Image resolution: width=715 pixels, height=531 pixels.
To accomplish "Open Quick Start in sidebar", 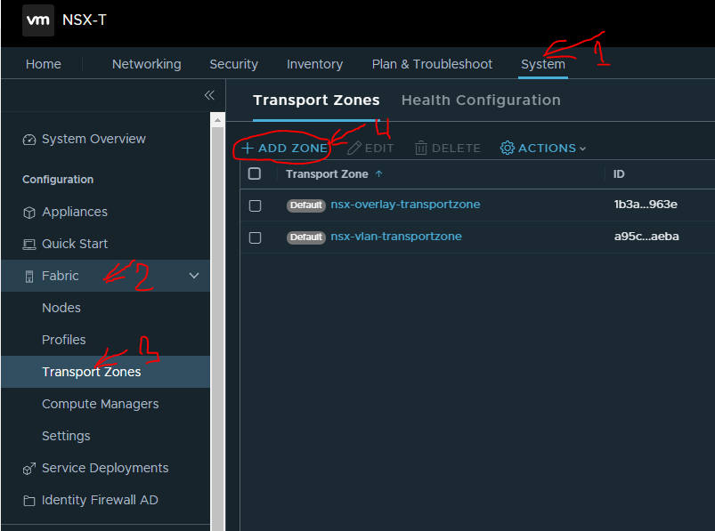I will (x=75, y=244).
